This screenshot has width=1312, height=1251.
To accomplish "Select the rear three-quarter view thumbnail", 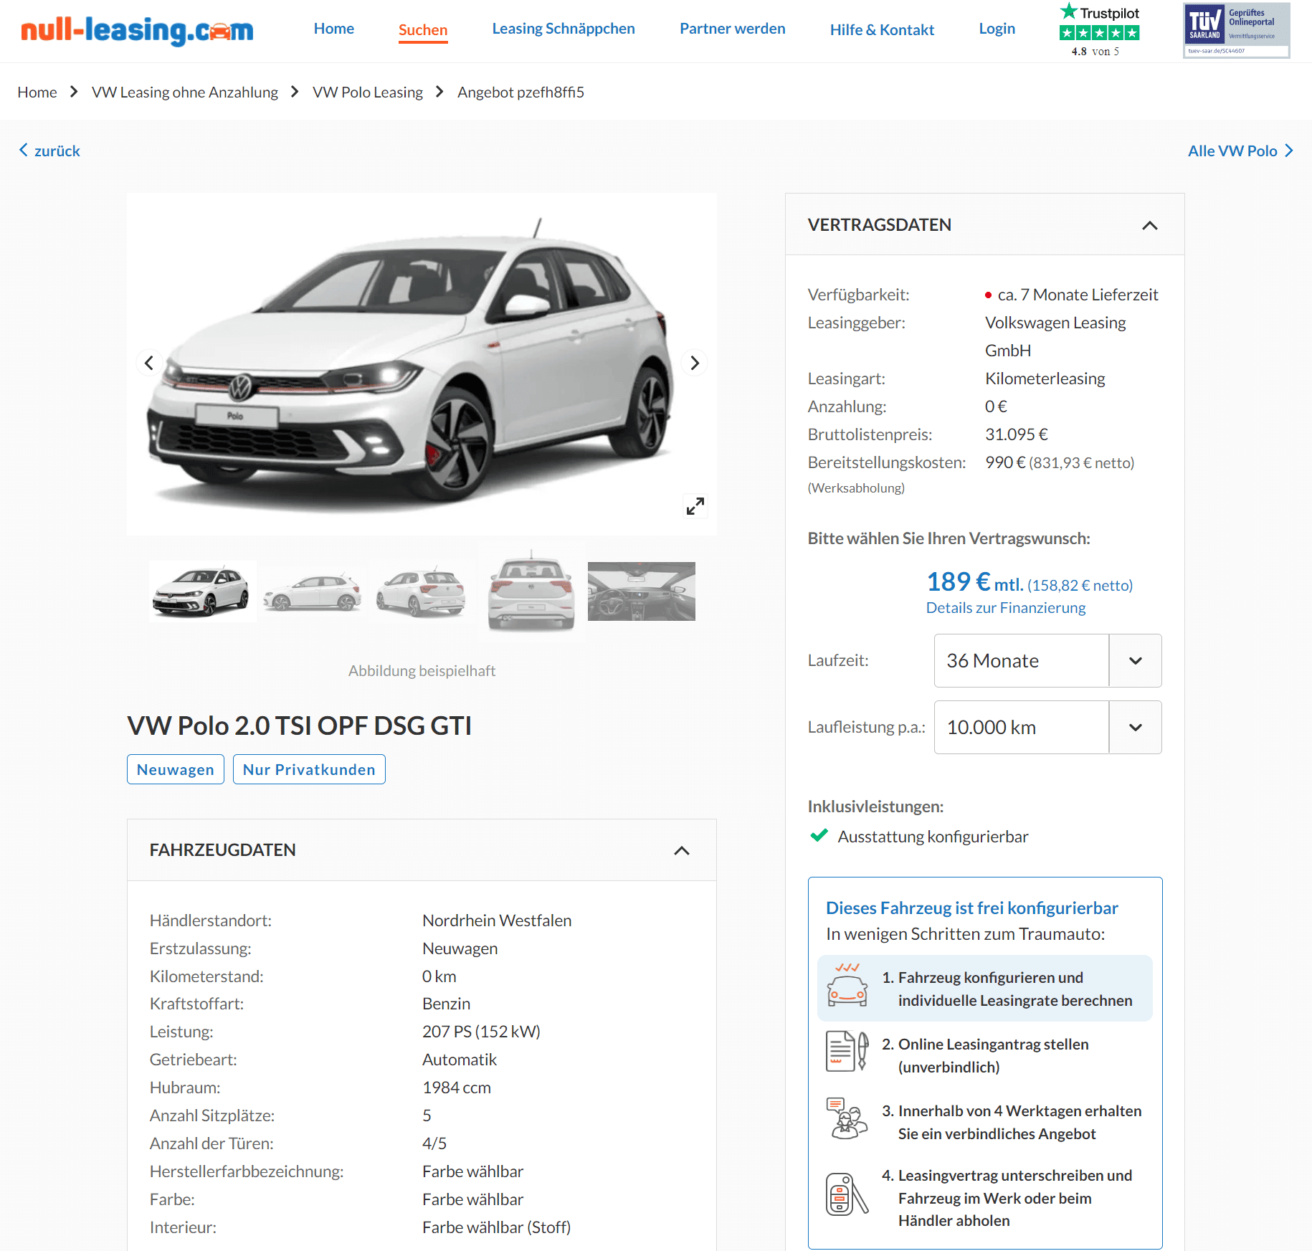I will tap(422, 591).
